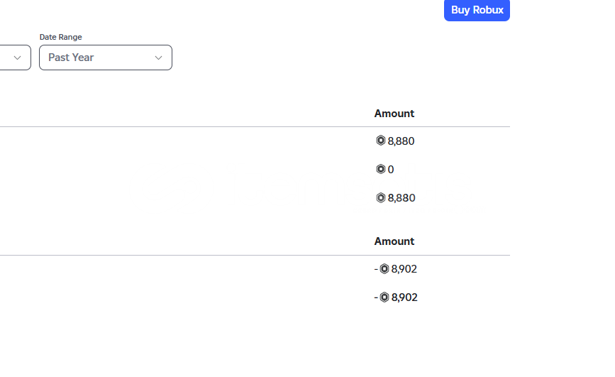
Task: Click the Robux icon next to 0
Action: (x=380, y=169)
